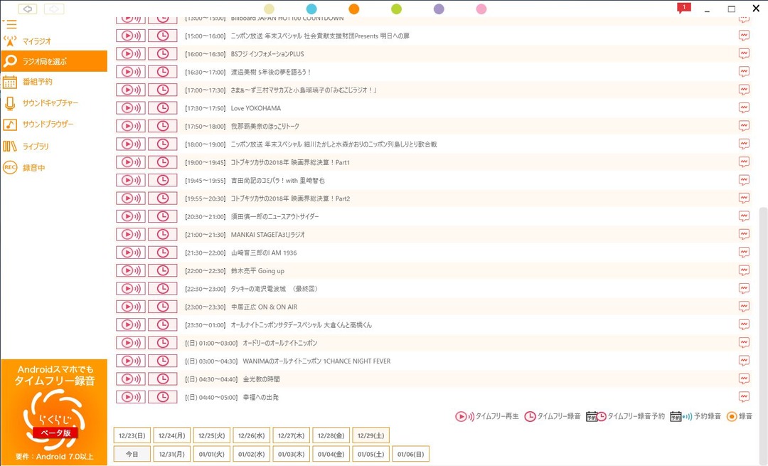
Task: Record timefree for BSフジ インフォメーションPLUS
Action: 163,54
